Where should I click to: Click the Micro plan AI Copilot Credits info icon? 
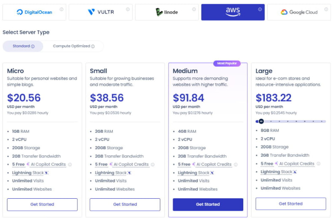tap(70, 165)
